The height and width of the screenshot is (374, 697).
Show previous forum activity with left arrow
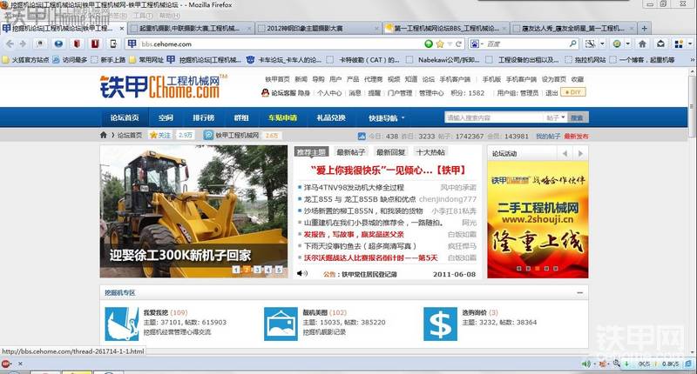click(x=565, y=153)
